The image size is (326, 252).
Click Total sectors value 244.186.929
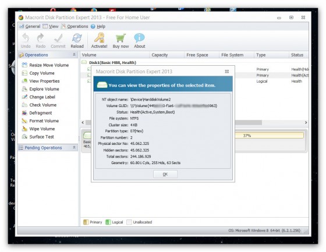coord(140,157)
